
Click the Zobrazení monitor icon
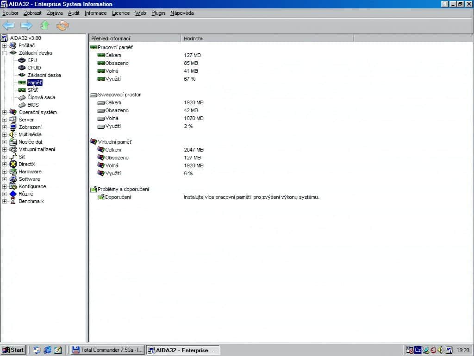click(x=13, y=127)
